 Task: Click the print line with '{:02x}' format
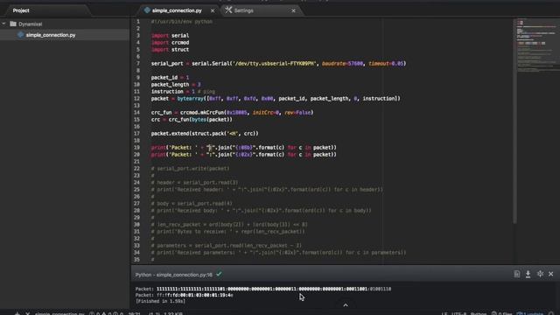click(x=244, y=155)
